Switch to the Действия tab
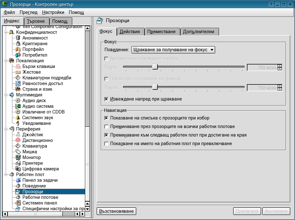 point(130,32)
